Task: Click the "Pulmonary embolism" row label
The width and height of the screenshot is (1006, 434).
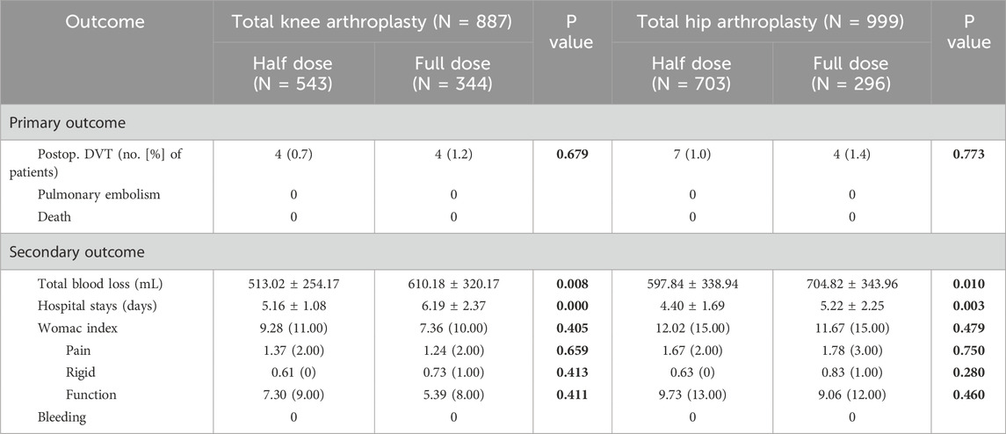Action: [98, 194]
